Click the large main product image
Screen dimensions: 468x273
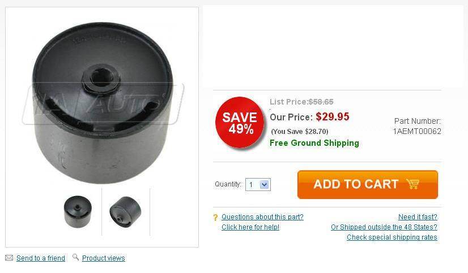tap(102, 96)
